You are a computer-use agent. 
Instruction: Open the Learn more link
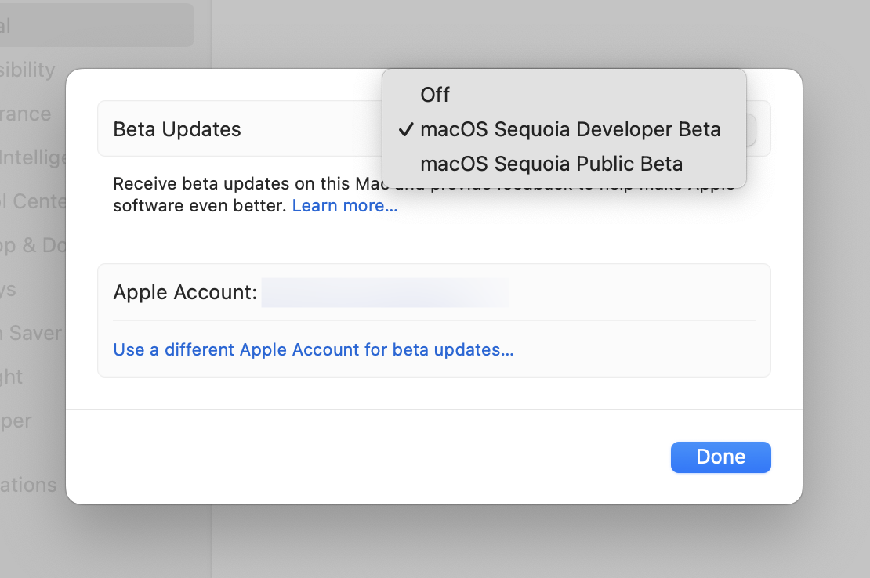click(x=345, y=206)
